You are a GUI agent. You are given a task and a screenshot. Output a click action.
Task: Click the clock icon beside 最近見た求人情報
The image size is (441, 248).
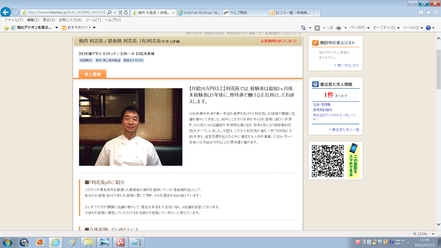pos(315,84)
